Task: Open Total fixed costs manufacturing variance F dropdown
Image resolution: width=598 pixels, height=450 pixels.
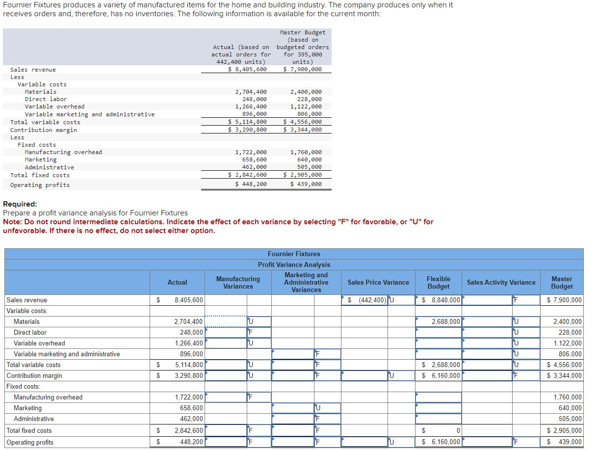Action: pyautogui.click(x=259, y=431)
